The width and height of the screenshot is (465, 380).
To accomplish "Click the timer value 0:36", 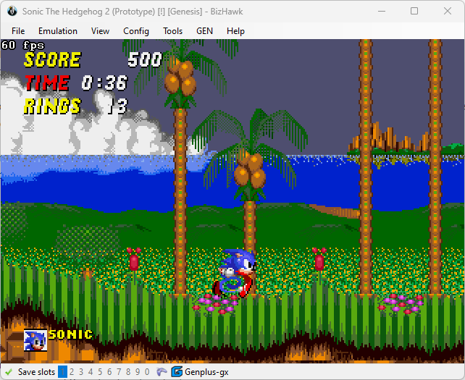I will click(x=104, y=83).
